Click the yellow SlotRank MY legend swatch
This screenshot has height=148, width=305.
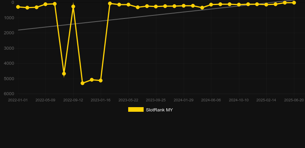point(136,109)
